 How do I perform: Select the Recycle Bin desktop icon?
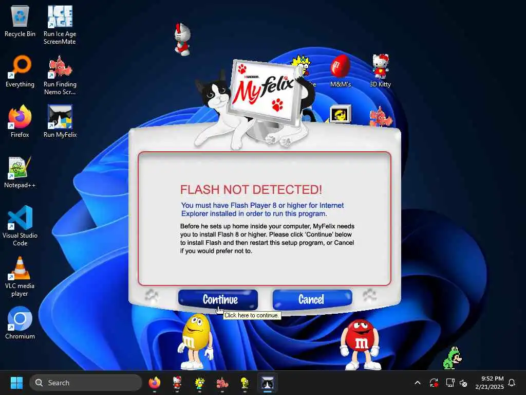pos(20,21)
